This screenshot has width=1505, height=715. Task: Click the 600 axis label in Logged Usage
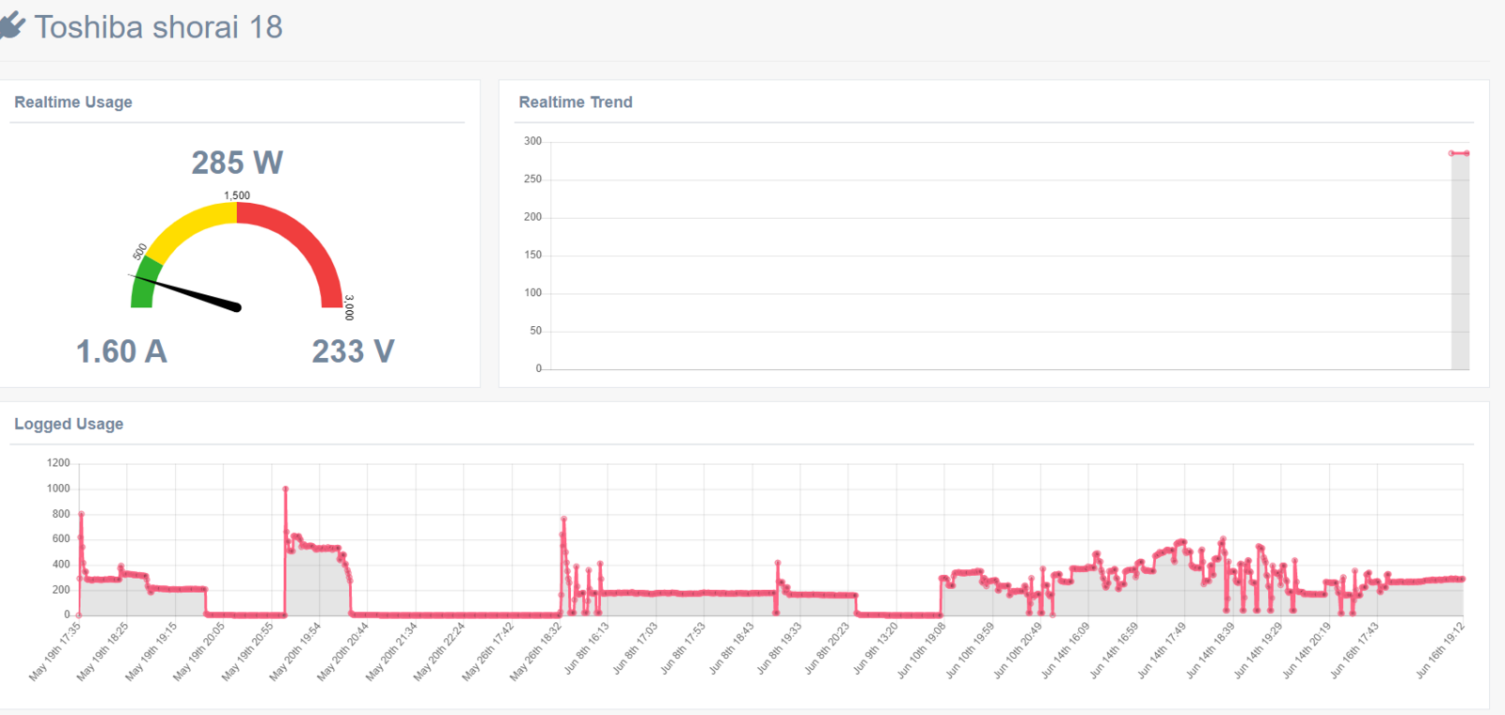(x=61, y=539)
